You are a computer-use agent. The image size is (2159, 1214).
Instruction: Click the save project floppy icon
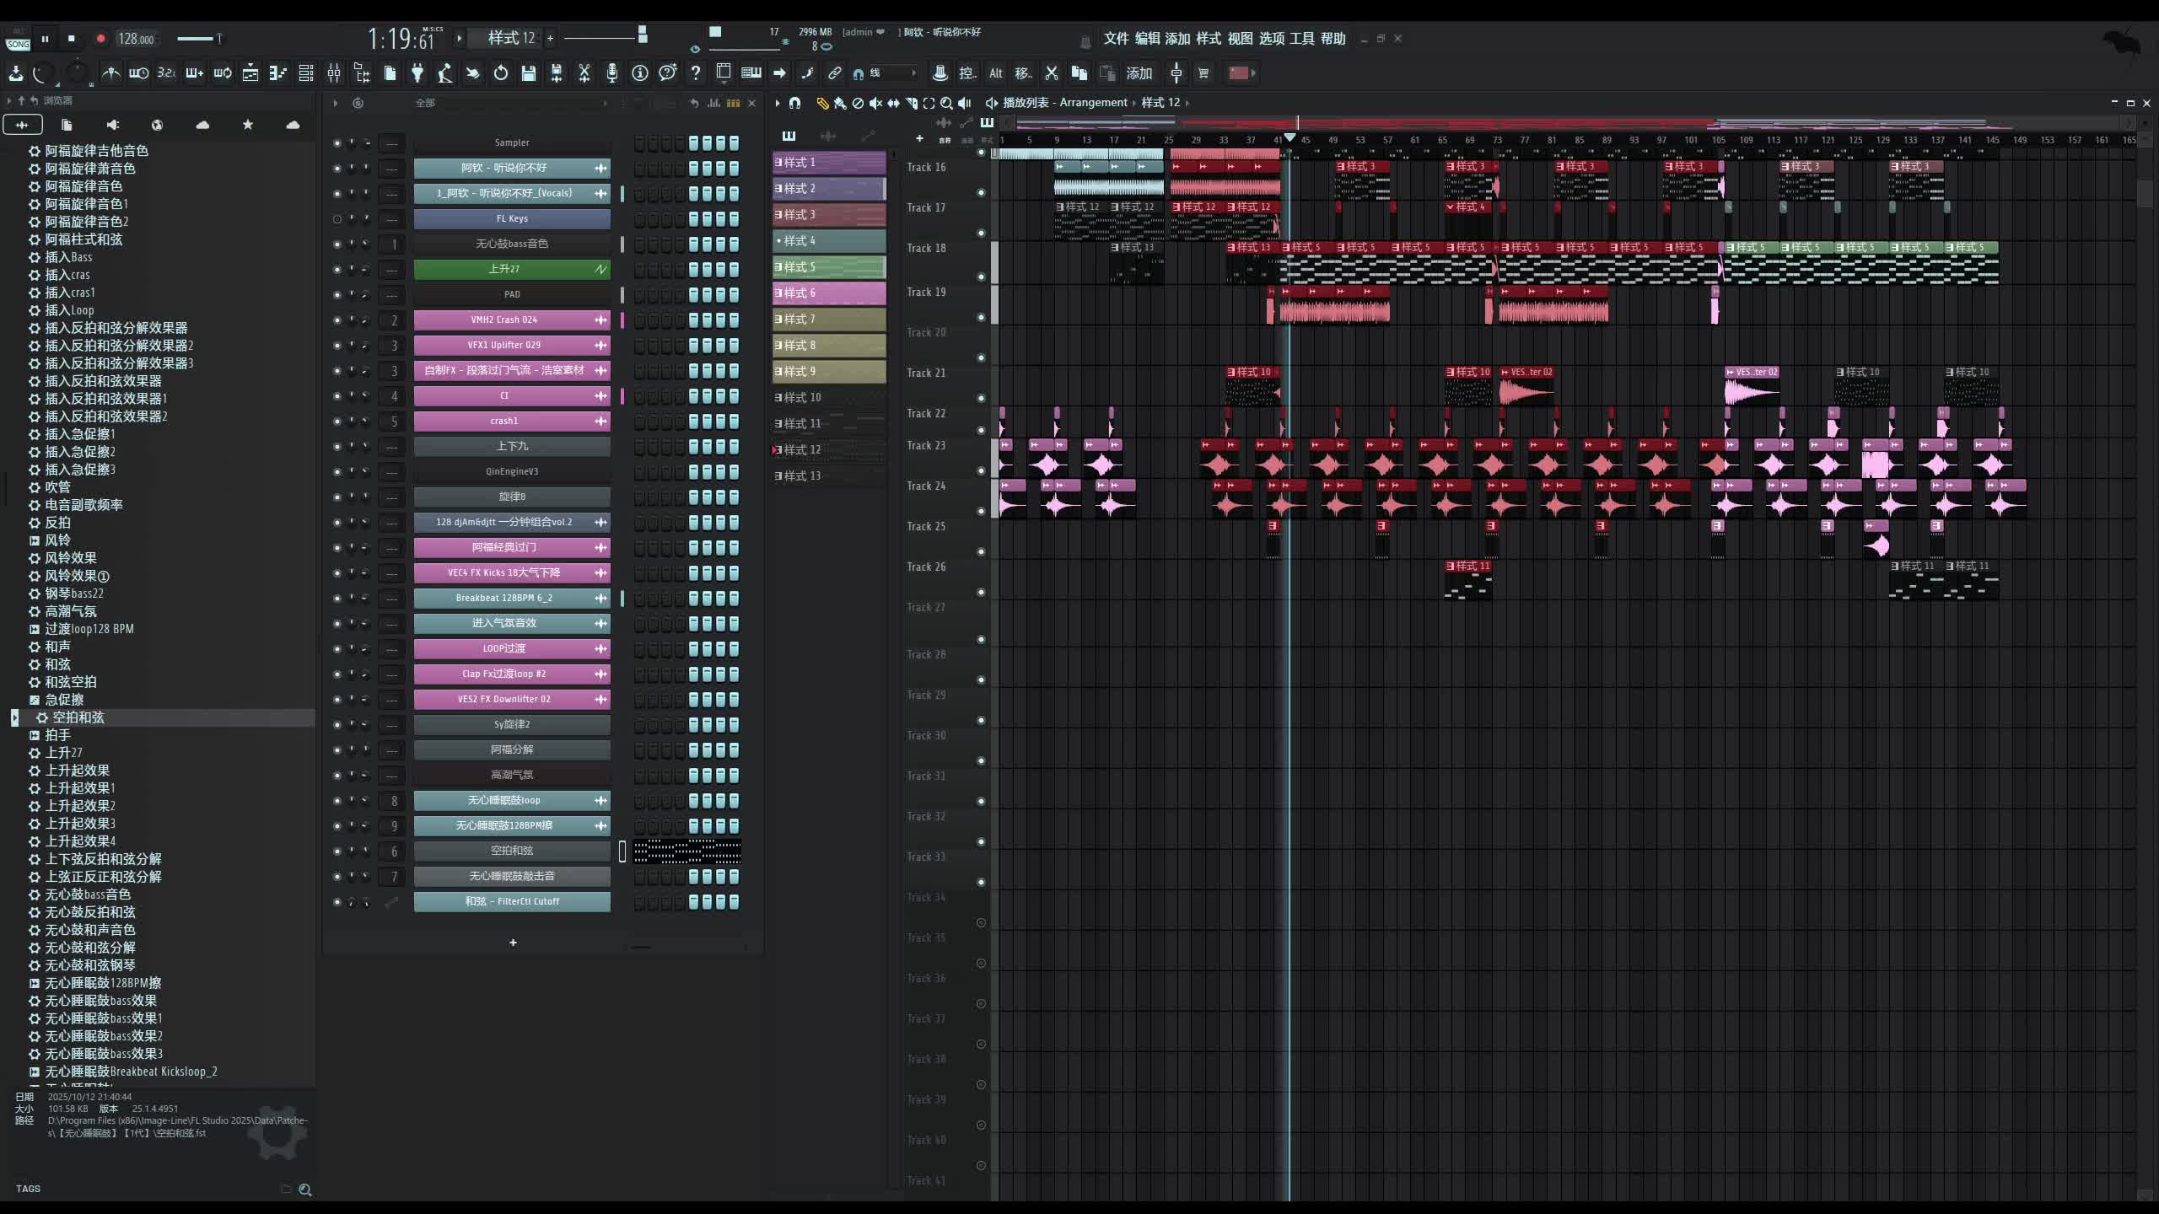click(529, 73)
